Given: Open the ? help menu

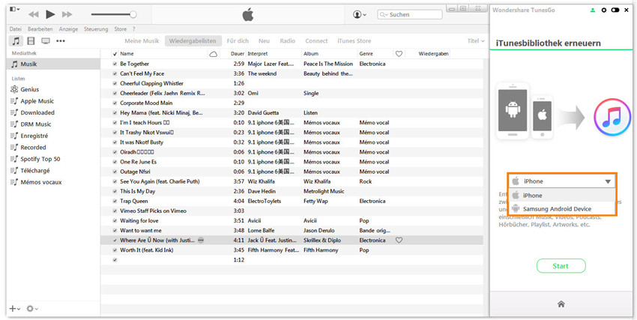Looking at the screenshot, I should tap(133, 29).
